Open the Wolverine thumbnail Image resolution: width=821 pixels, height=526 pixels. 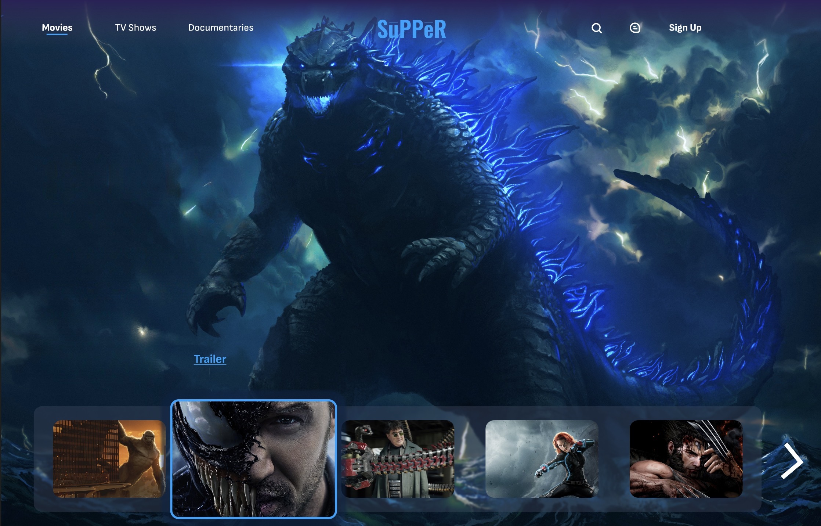tap(686, 459)
